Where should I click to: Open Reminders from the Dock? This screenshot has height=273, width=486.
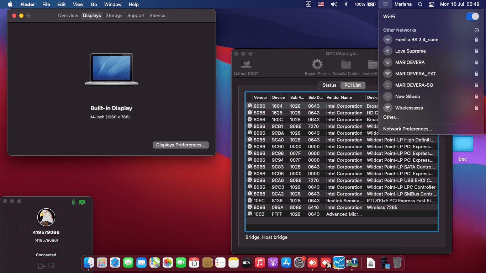pyautogui.click(x=220, y=263)
